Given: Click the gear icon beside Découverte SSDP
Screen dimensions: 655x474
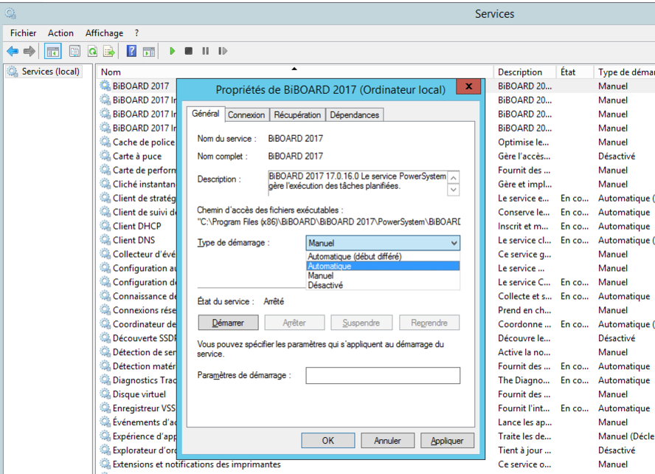Looking at the screenshot, I should tap(105, 337).
